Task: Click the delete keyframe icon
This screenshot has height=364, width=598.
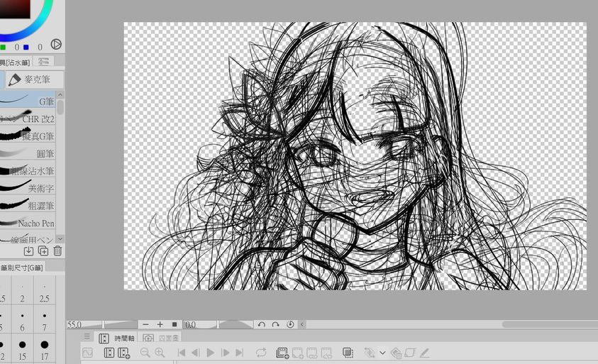Action: [x=397, y=353]
